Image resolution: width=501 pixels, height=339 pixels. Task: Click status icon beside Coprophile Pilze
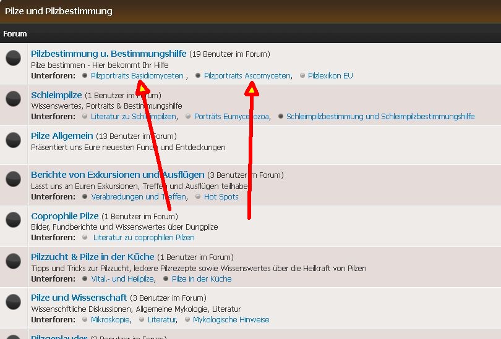click(x=13, y=220)
